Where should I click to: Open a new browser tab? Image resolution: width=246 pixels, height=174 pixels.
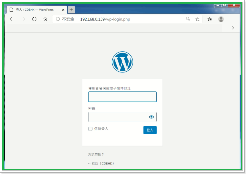click(71, 10)
